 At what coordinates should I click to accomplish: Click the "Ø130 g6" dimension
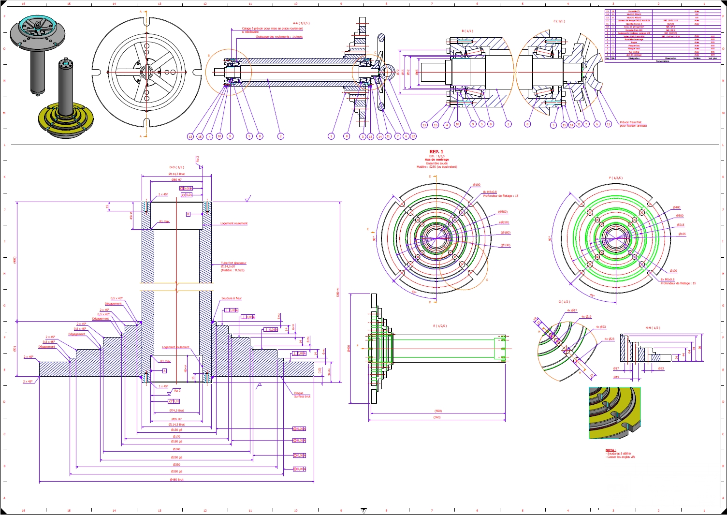(177, 429)
